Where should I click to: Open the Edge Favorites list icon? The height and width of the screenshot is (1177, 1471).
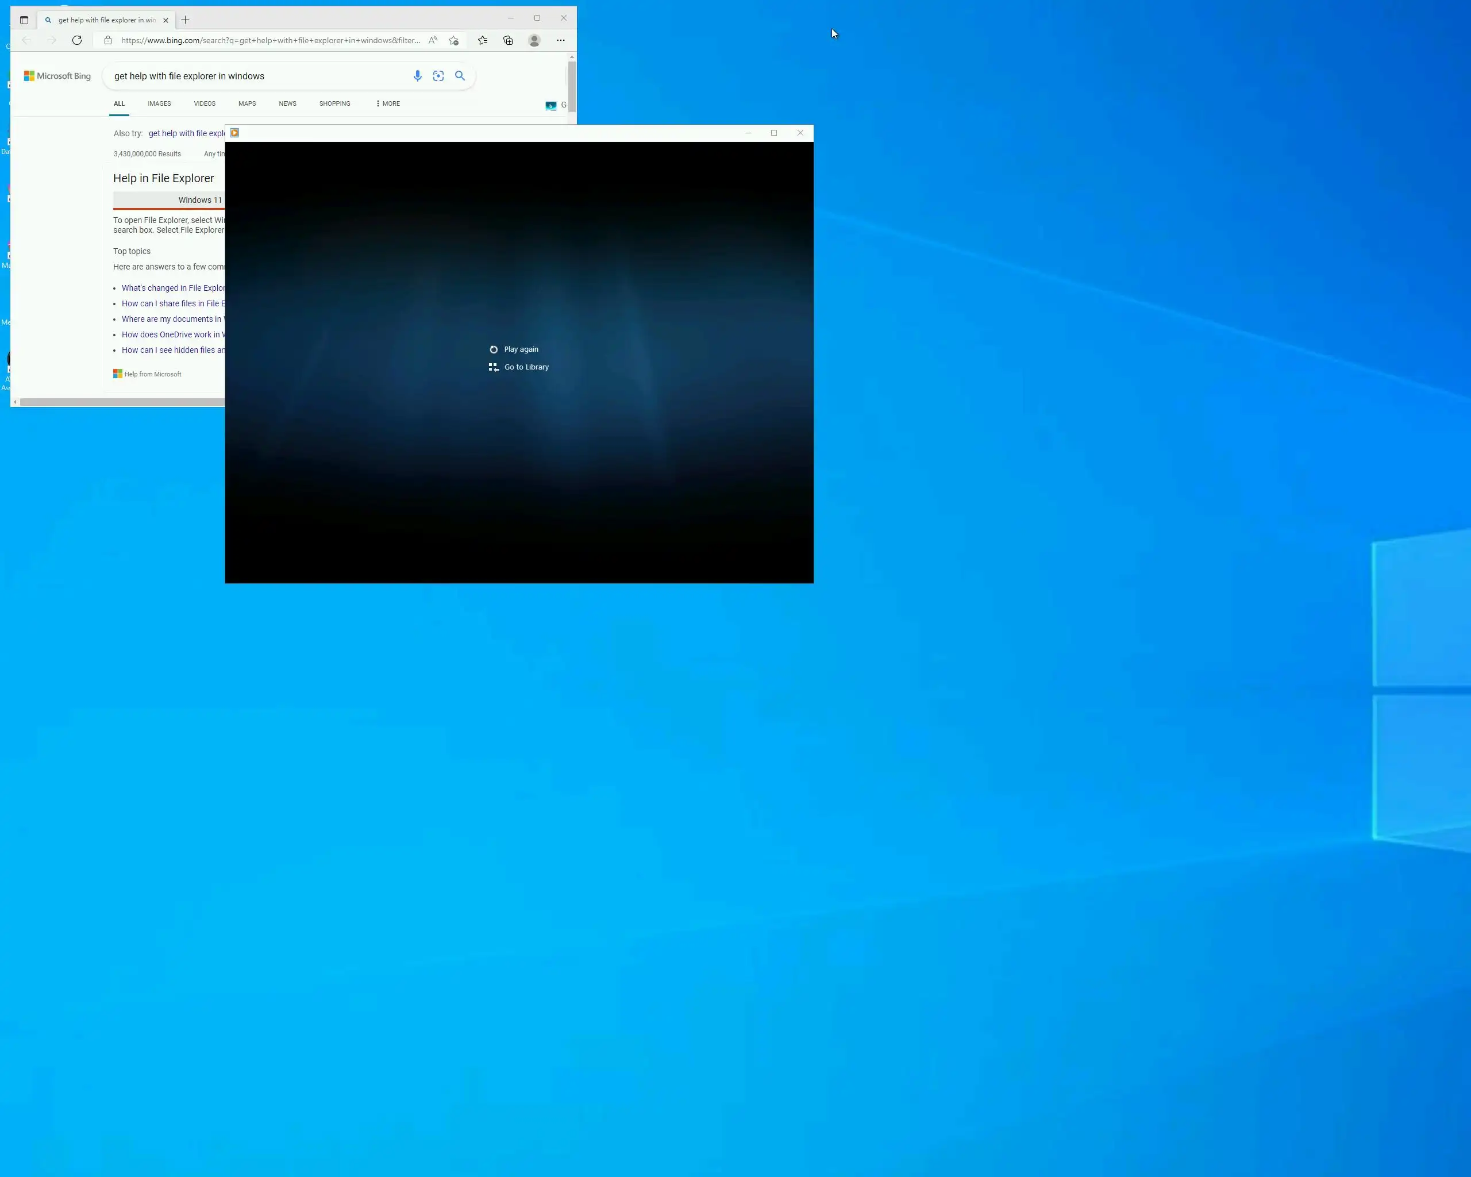(x=482, y=40)
